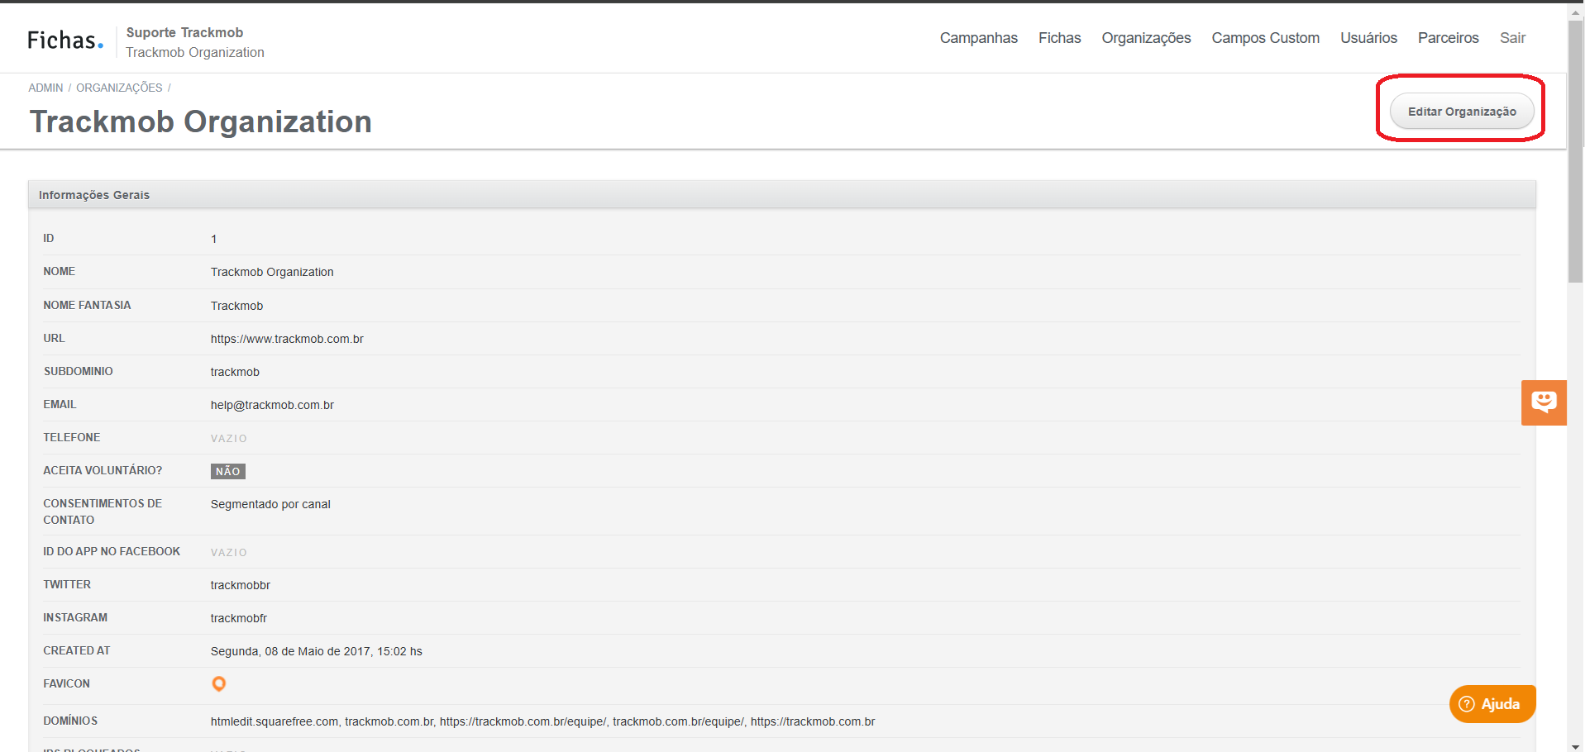The image size is (1585, 752).
Task: Click the Created At date value
Action: 317,651
